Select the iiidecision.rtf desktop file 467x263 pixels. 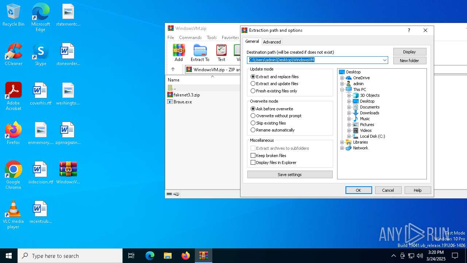click(x=40, y=172)
